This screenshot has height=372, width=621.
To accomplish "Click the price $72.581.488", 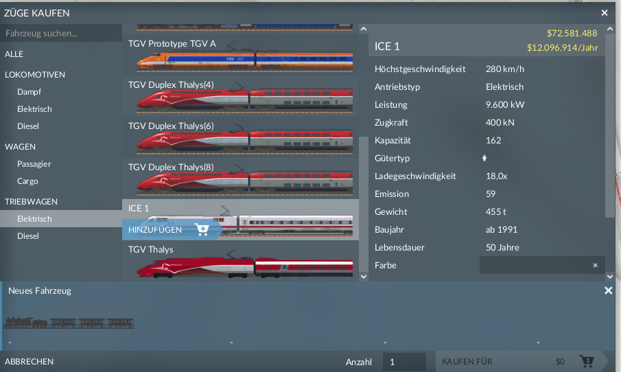I will tap(572, 33).
